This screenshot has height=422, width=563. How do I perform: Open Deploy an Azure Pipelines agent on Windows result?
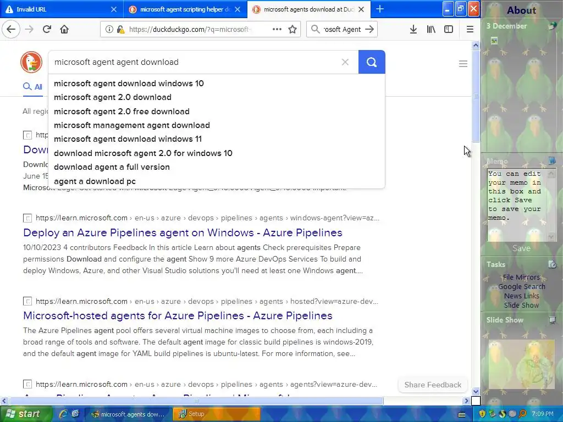183,232
